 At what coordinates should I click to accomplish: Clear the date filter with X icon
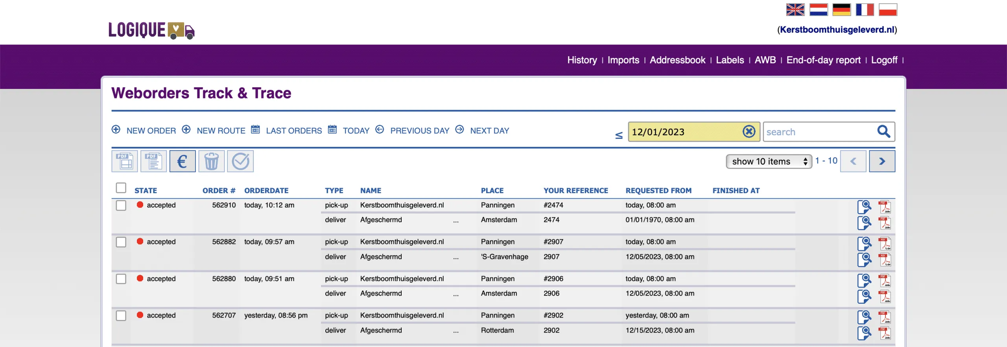pyautogui.click(x=749, y=131)
